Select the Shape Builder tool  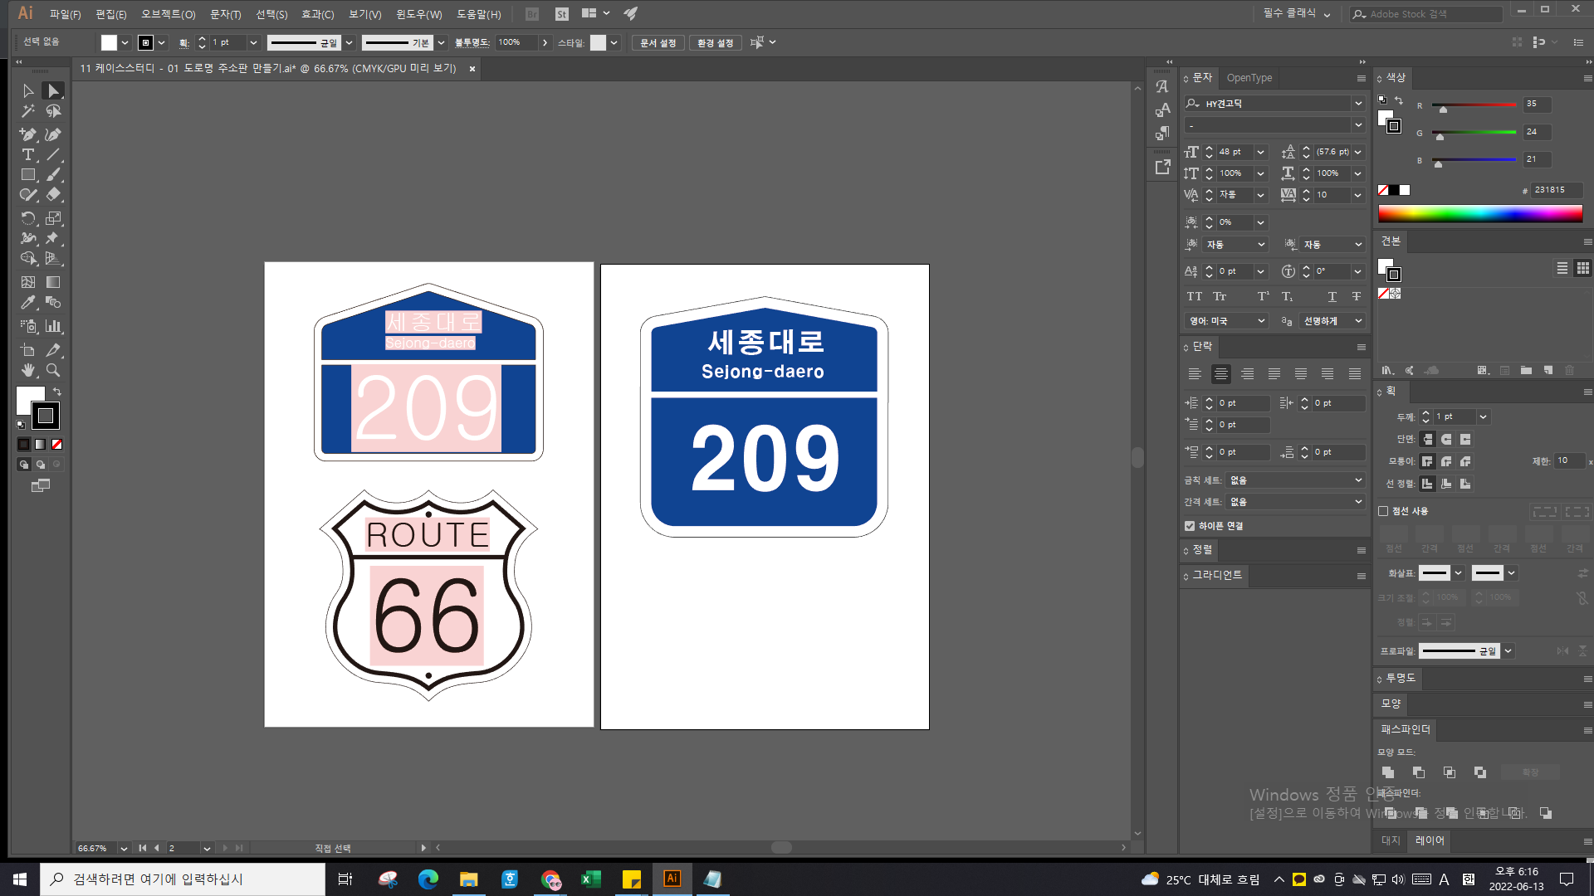click(x=28, y=259)
